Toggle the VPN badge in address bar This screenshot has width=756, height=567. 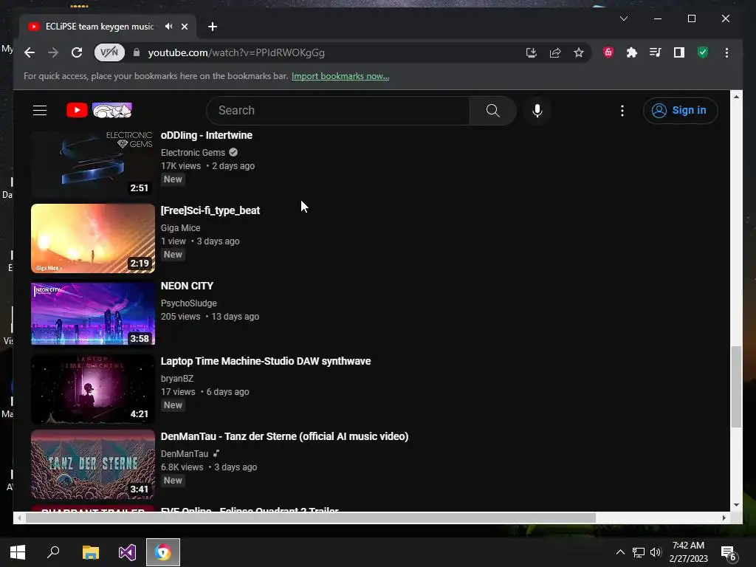pos(109,52)
